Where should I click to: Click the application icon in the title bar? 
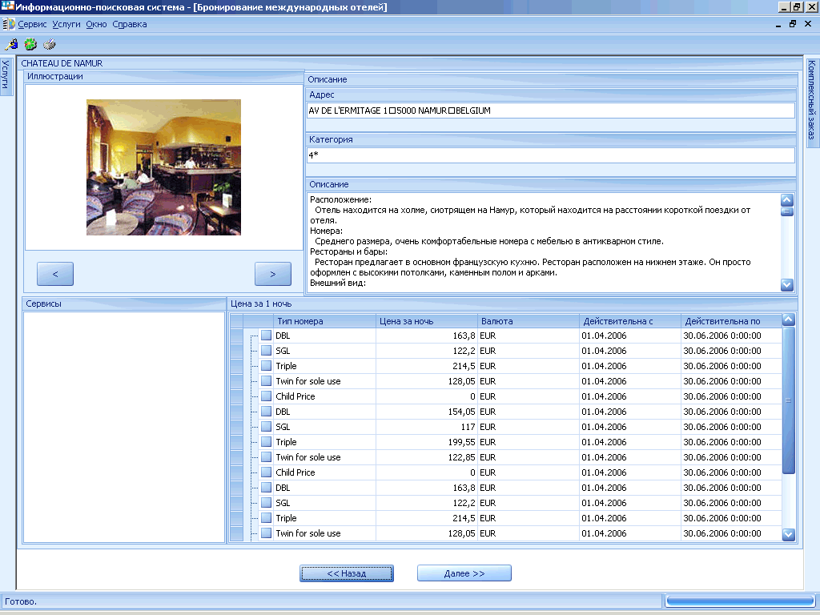7,6
